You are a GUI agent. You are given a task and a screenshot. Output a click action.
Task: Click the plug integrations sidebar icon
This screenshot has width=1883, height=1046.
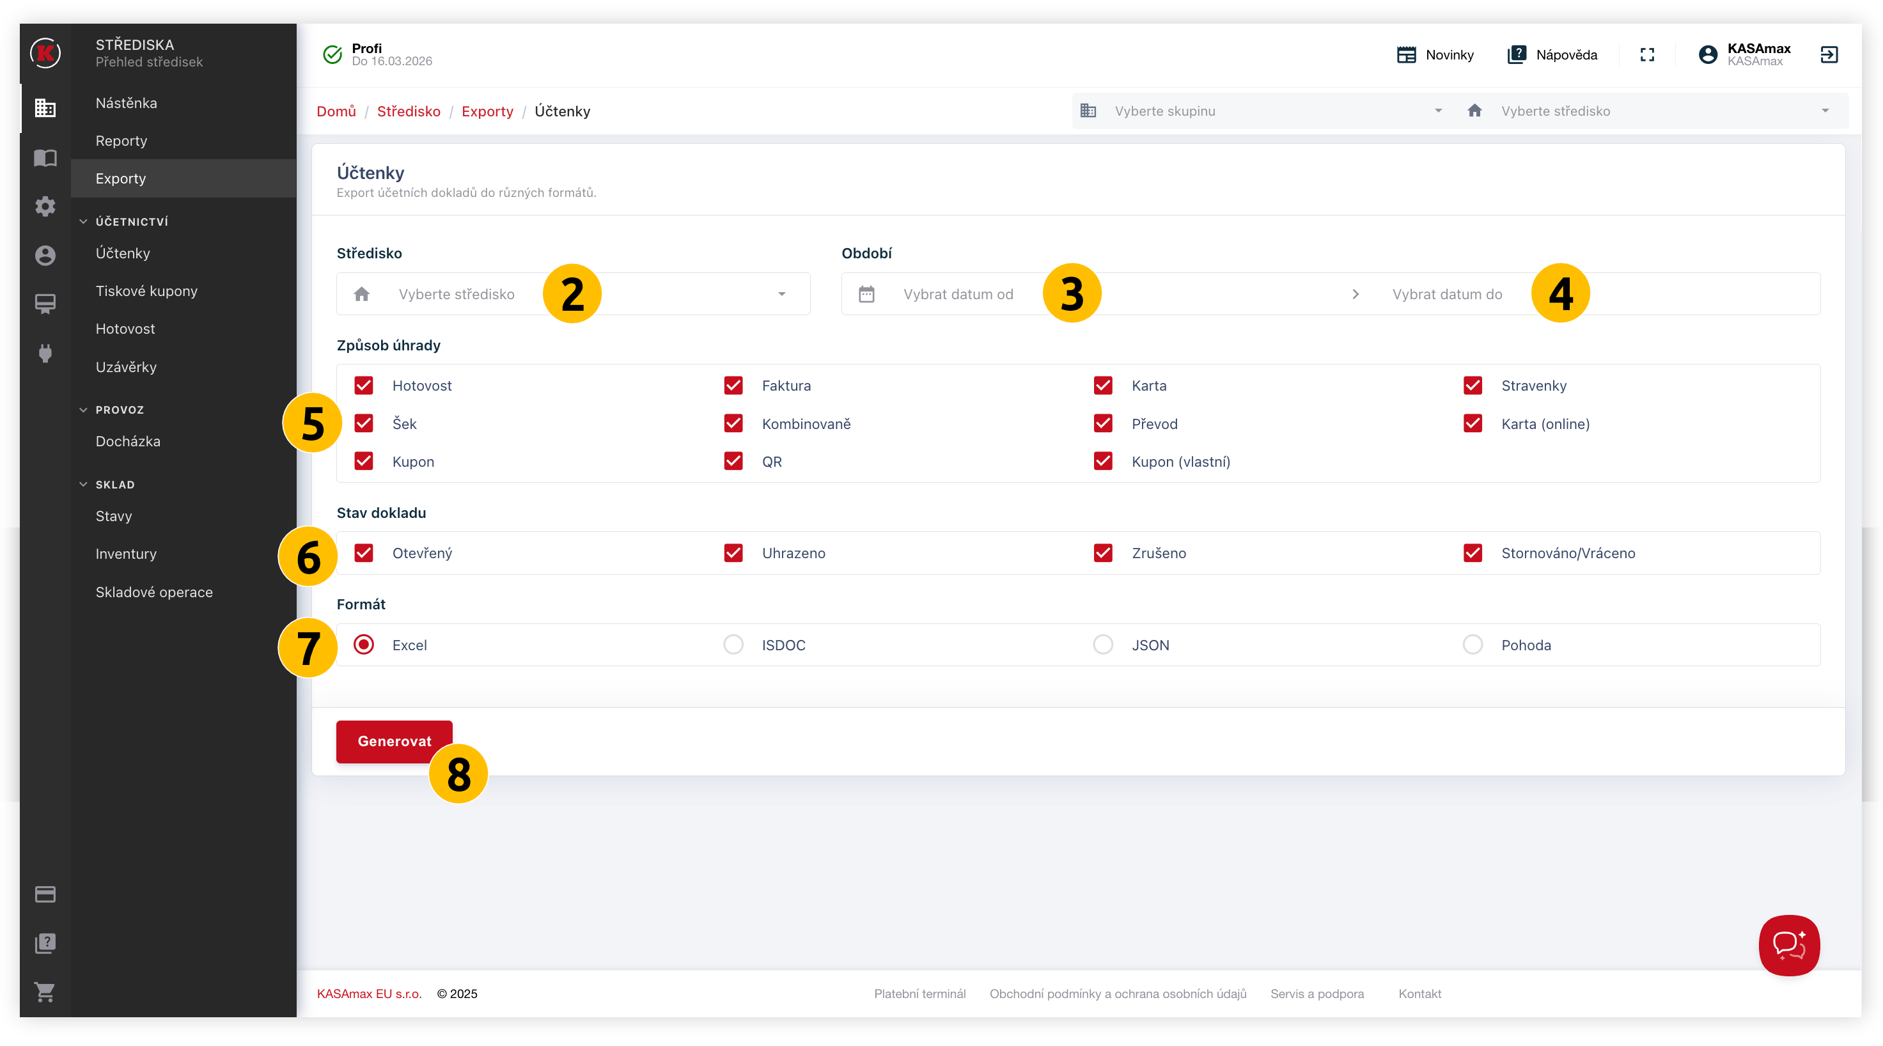coord(45,354)
